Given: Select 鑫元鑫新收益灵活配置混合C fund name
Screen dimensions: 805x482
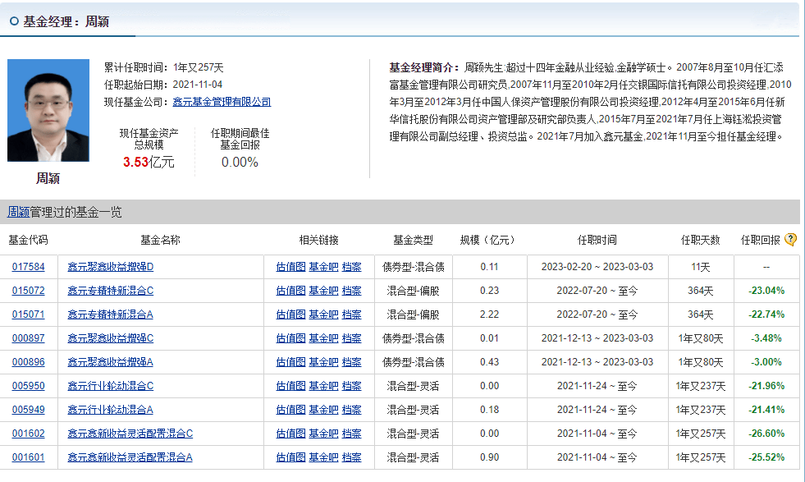Looking at the screenshot, I should tap(130, 434).
